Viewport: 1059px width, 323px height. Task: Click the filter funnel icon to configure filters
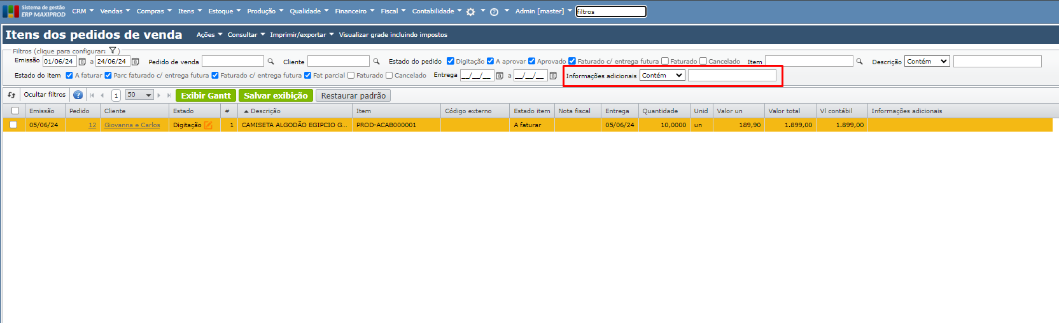click(113, 51)
